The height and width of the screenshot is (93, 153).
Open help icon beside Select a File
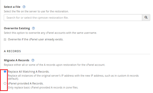24,7
